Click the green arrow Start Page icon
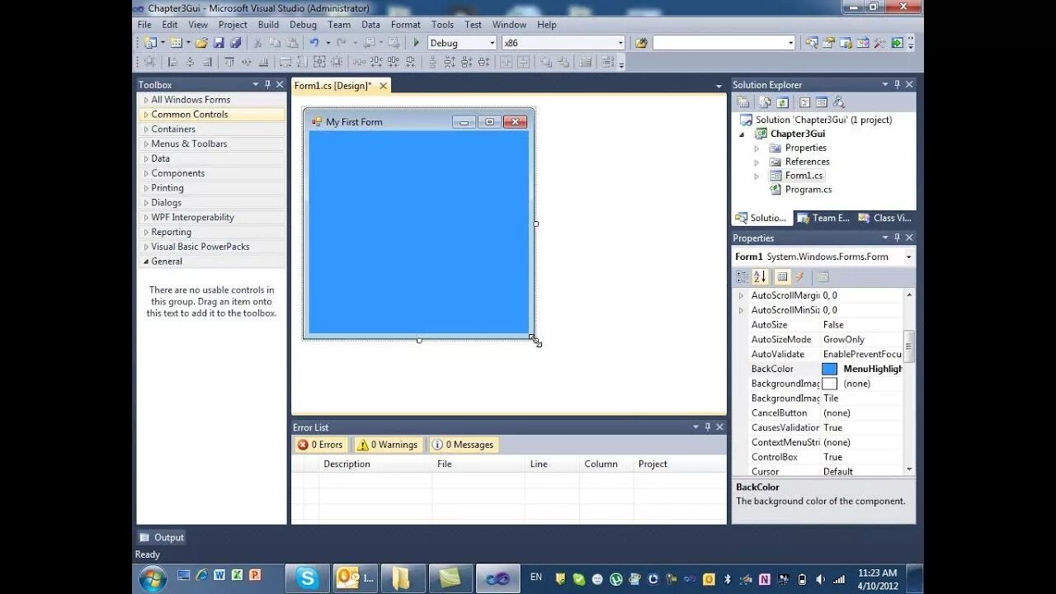 [x=897, y=43]
